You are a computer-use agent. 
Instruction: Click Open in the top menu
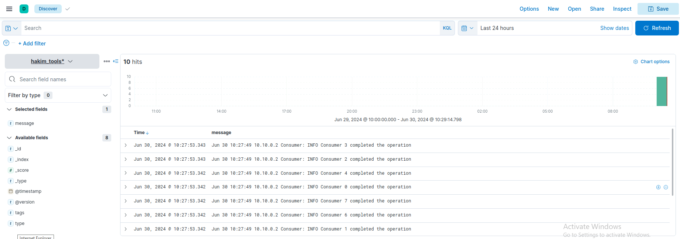point(574,9)
